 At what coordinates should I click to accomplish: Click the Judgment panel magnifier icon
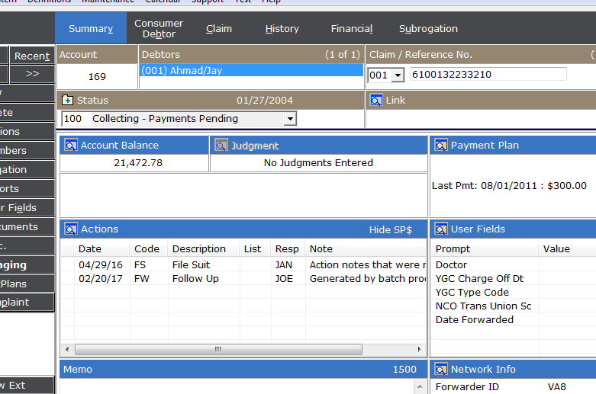coord(221,146)
